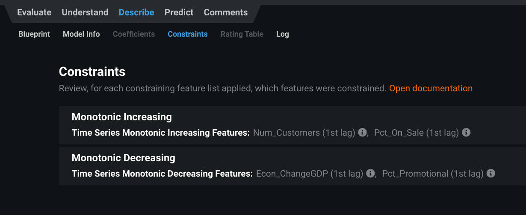Open the Comments tab
Image resolution: width=526 pixels, height=215 pixels.
point(226,12)
